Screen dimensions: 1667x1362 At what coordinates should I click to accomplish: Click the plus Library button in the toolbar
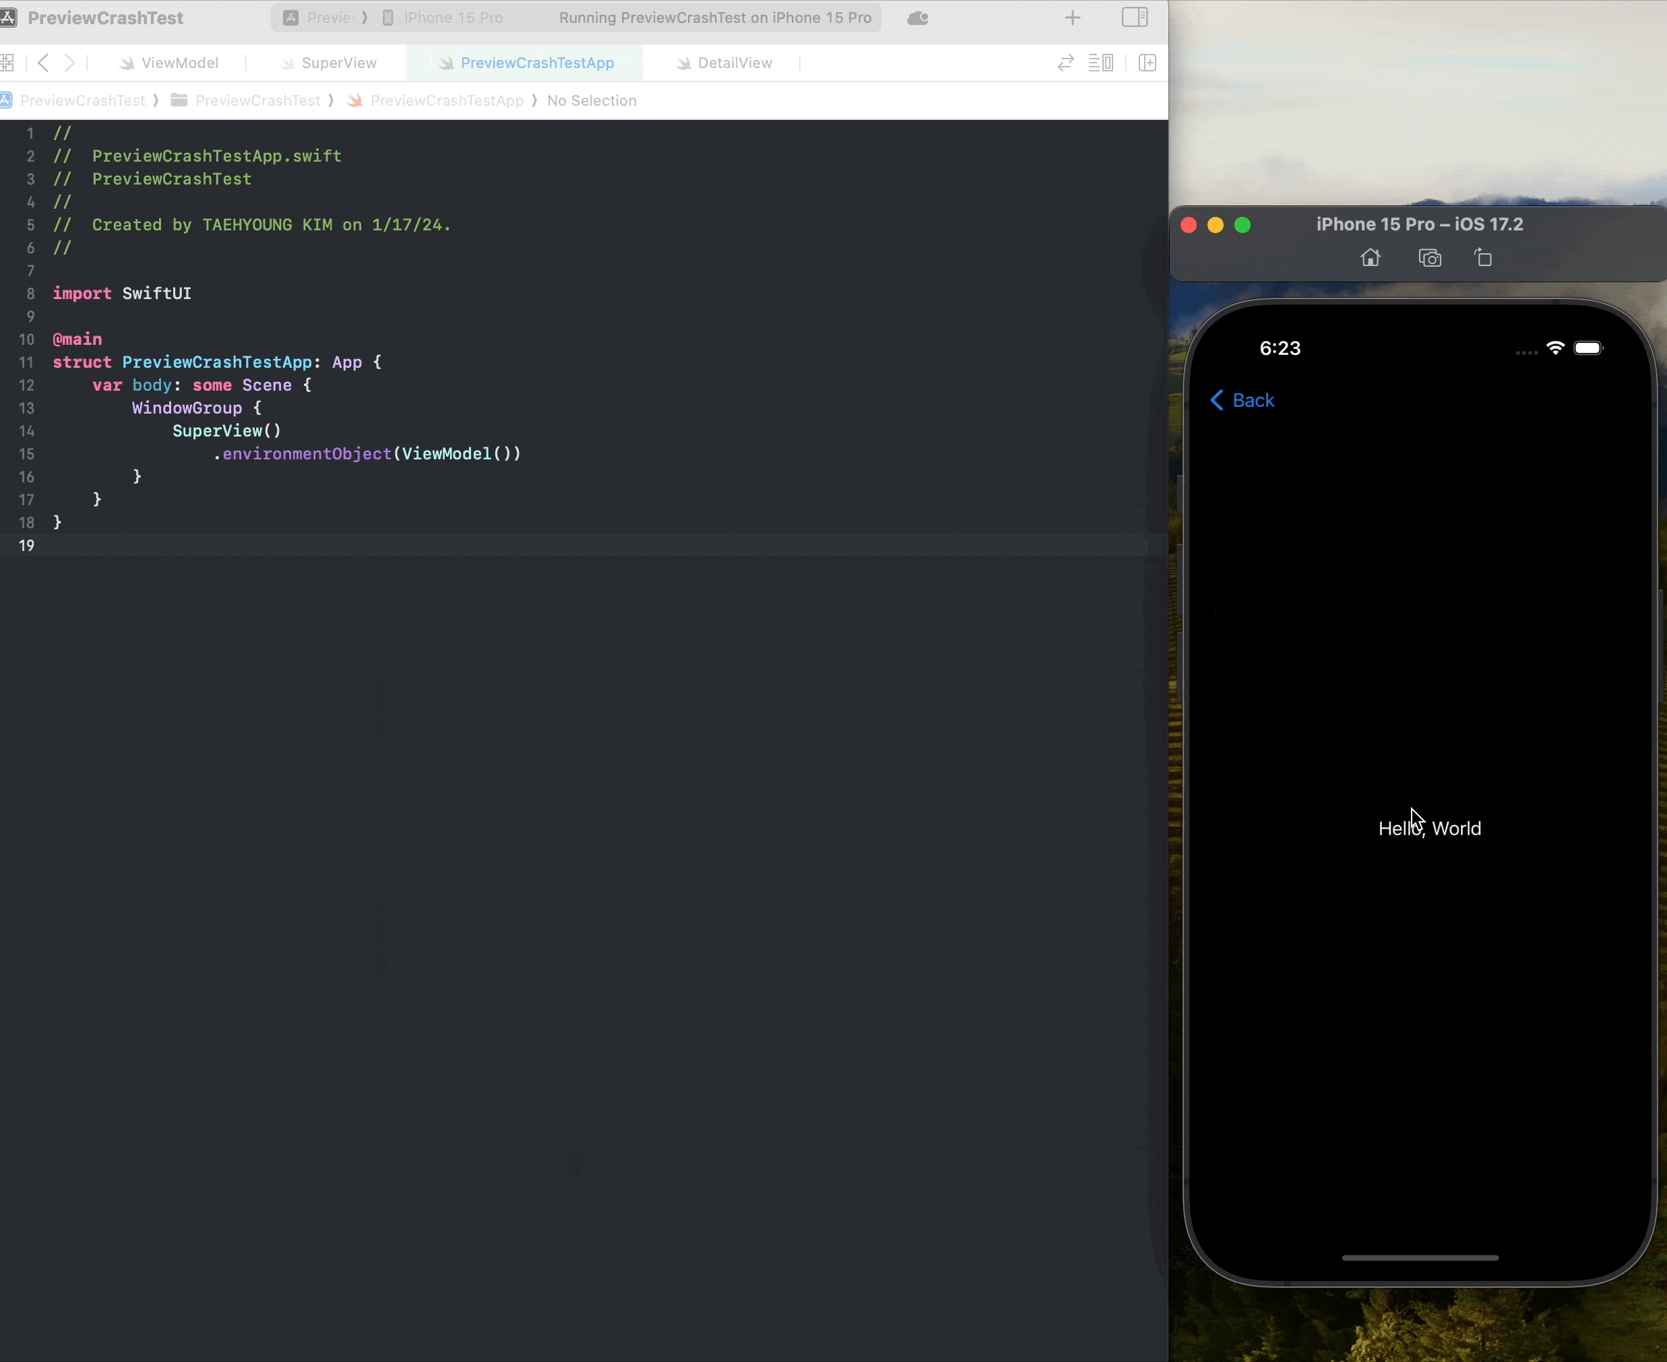[1072, 18]
